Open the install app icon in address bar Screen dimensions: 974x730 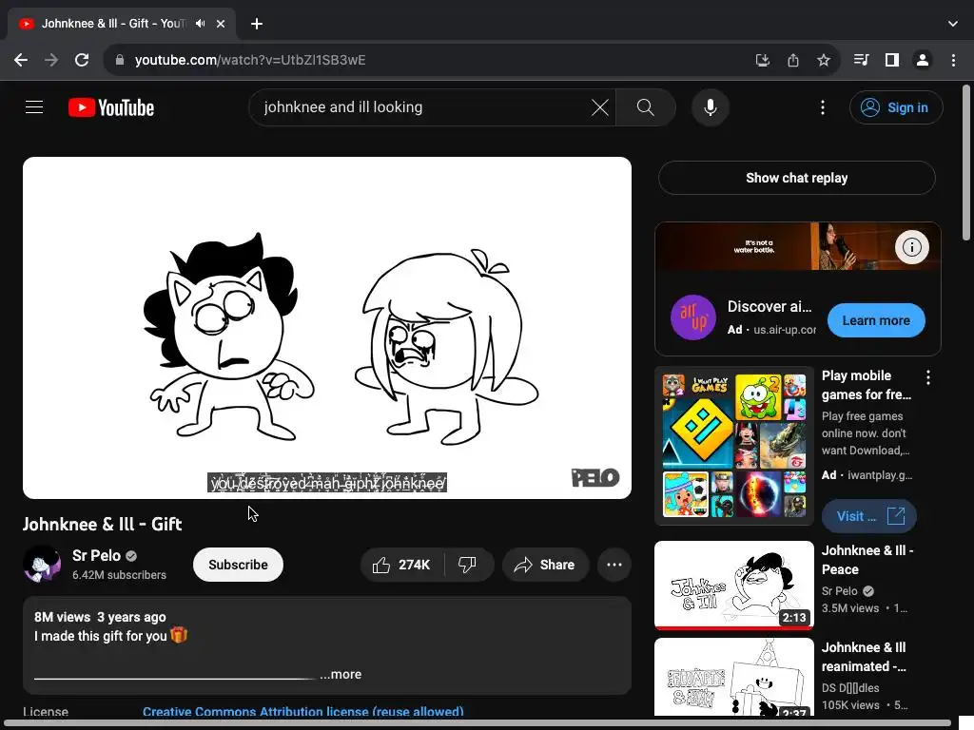pos(762,60)
